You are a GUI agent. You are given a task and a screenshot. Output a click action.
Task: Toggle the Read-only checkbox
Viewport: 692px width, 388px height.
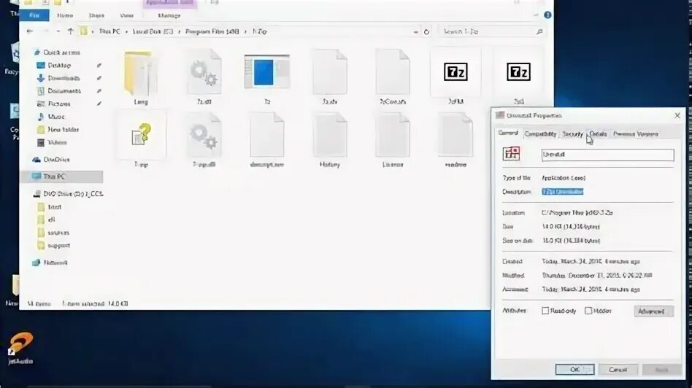pyautogui.click(x=545, y=311)
